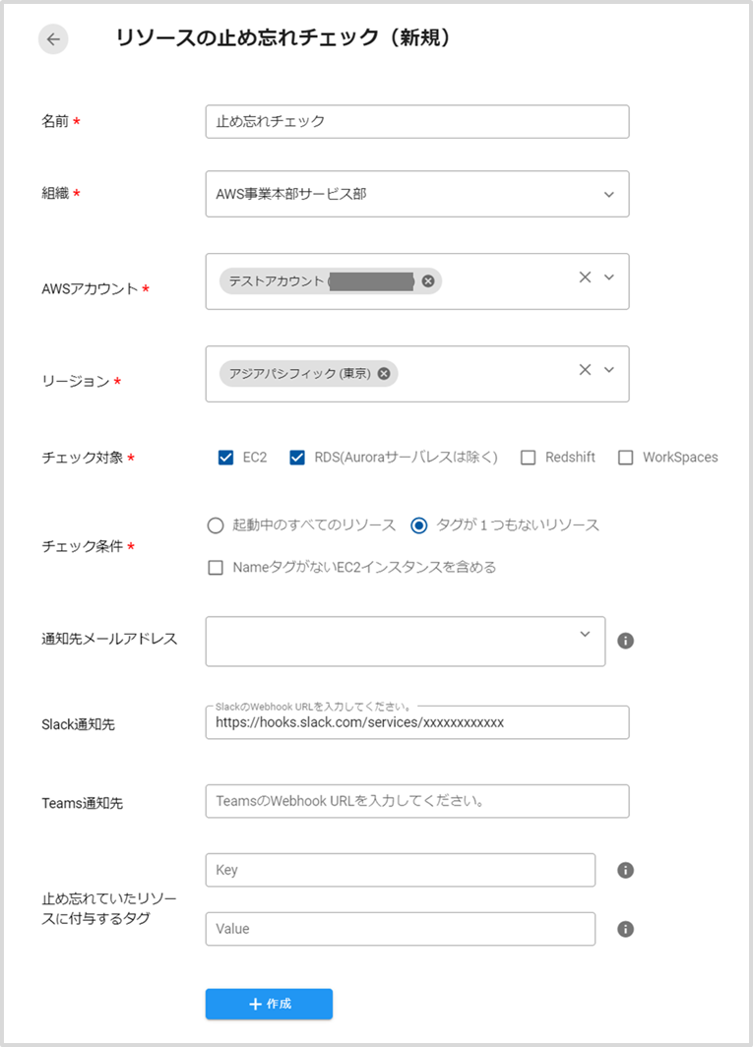
Task: Expand the AWSアカウント dropdown arrow
Action: [x=608, y=277]
